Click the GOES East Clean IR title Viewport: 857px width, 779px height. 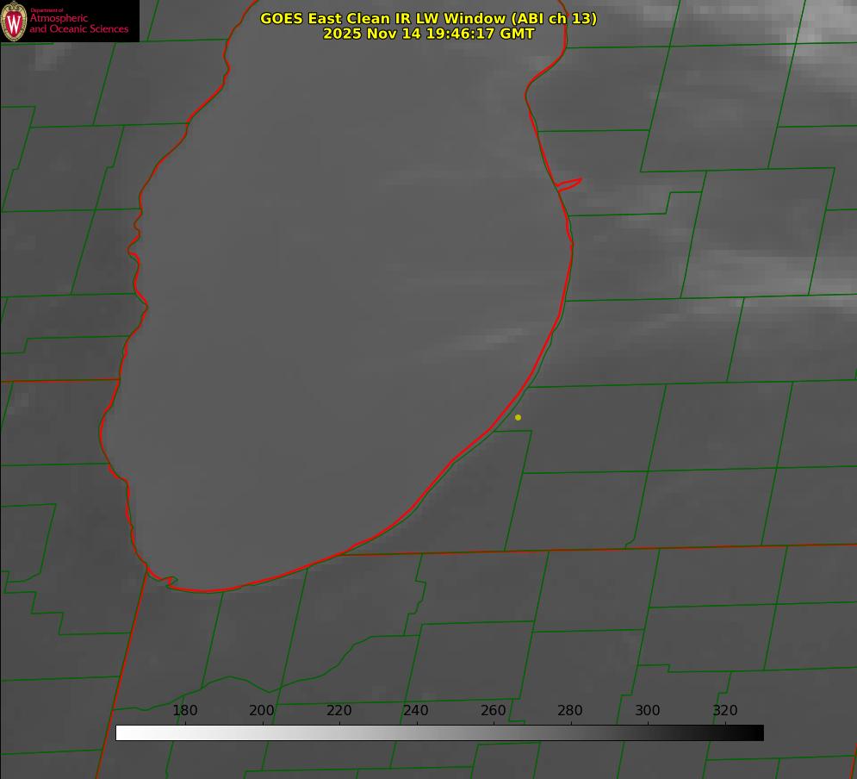click(428, 18)
